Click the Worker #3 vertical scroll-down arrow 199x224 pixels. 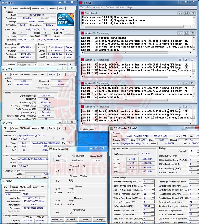[194, 97]
